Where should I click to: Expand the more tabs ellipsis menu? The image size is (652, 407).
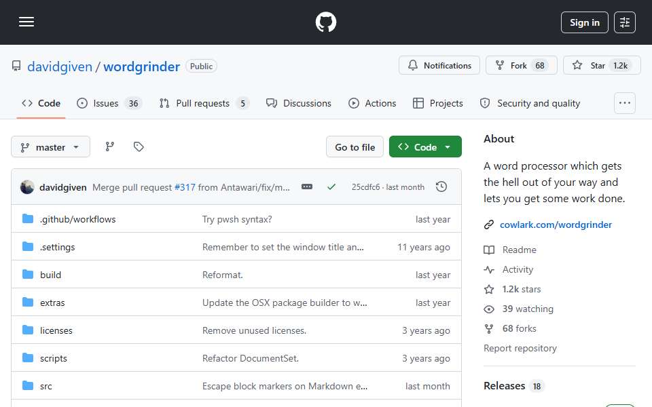point(625,103)
